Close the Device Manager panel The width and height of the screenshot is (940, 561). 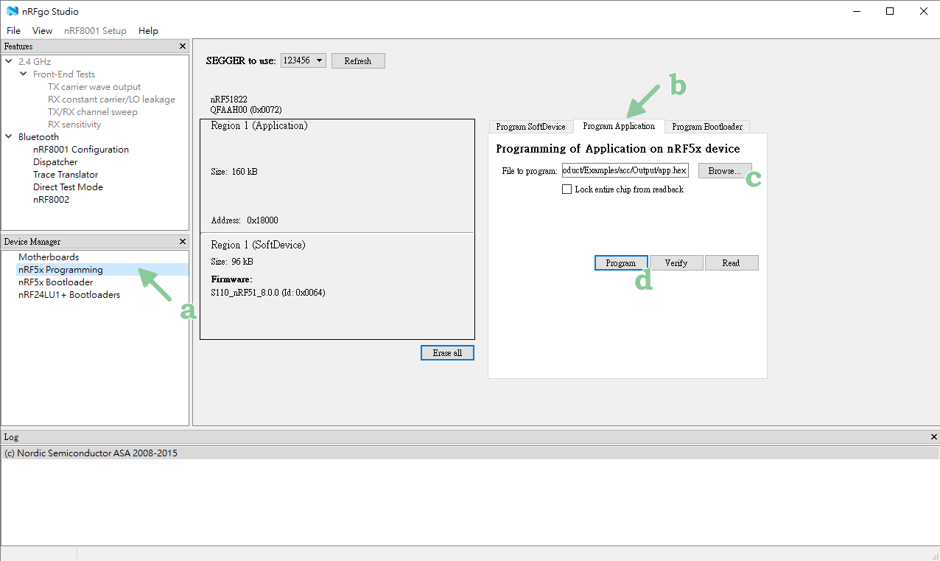pyautogui.click(x=183, y=242)
